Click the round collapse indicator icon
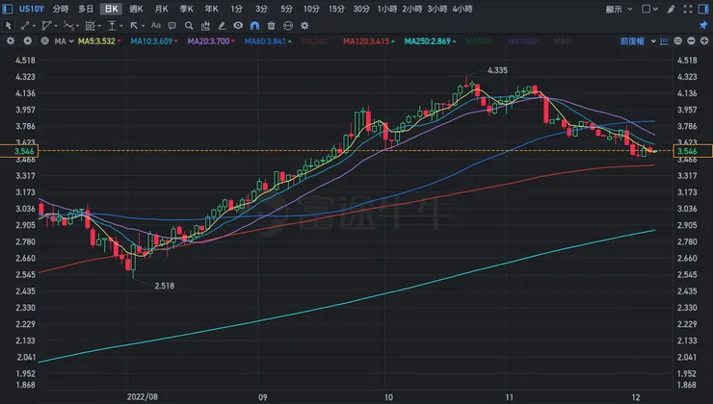 click(28, 41)
